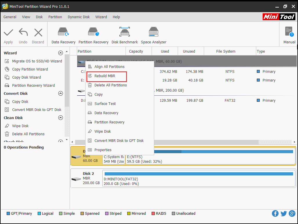This screenshot has width=298, height=224.
Task: Select Partition Recovery in context menu
Action: tap(120, 122)
